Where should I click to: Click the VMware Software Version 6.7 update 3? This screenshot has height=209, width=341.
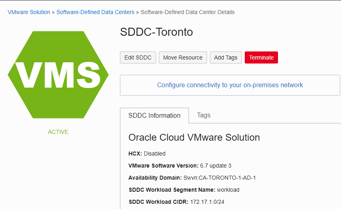pyautogui.click(x=215, y=166)
